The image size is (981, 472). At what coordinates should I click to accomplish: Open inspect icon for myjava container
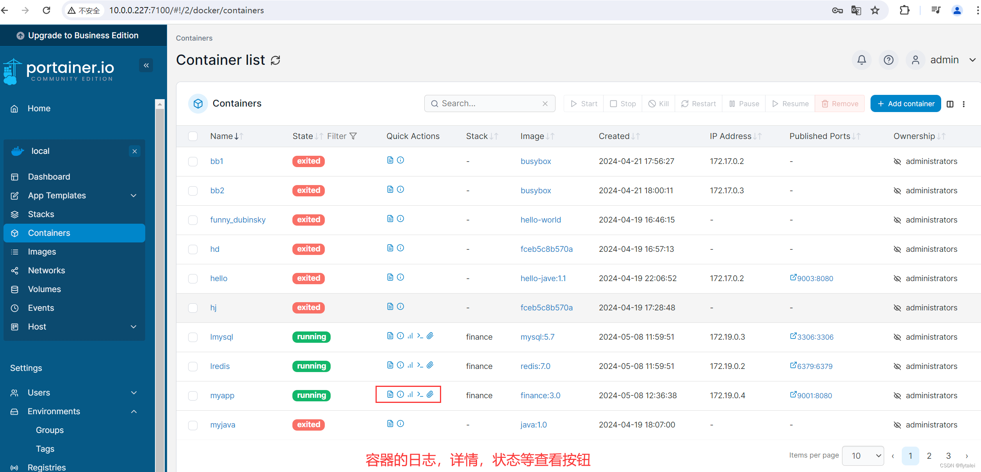click(x=401, y=424)
